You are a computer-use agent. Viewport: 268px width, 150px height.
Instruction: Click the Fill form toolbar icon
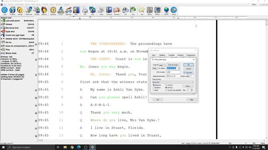click(x=61, y=10)
